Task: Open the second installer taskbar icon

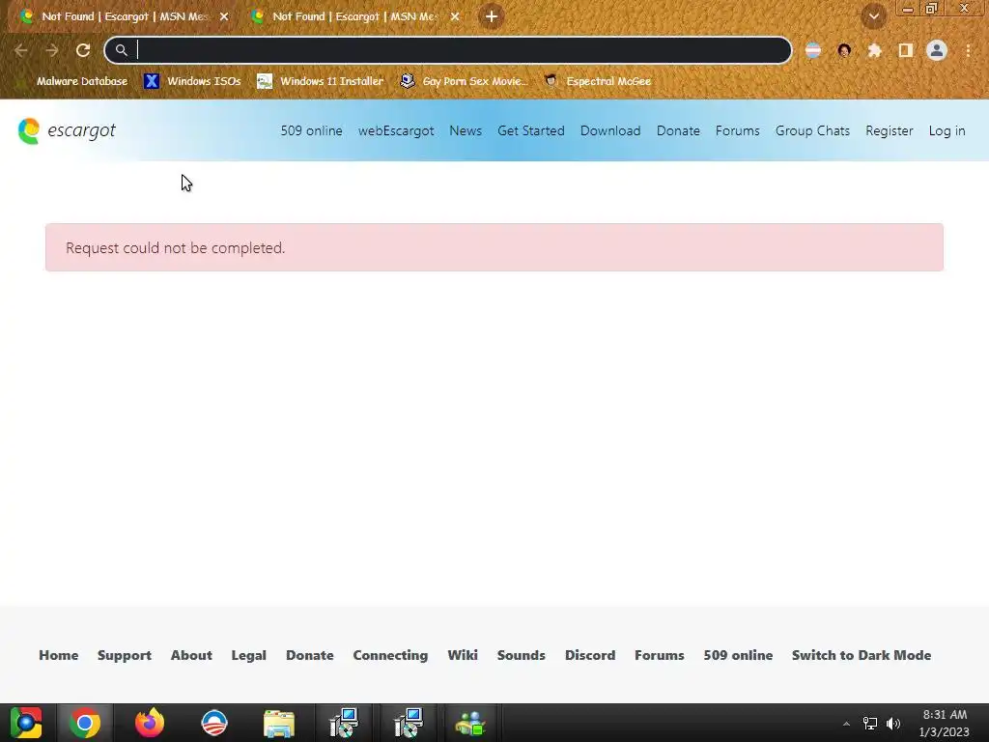Action: pos(409,723)
